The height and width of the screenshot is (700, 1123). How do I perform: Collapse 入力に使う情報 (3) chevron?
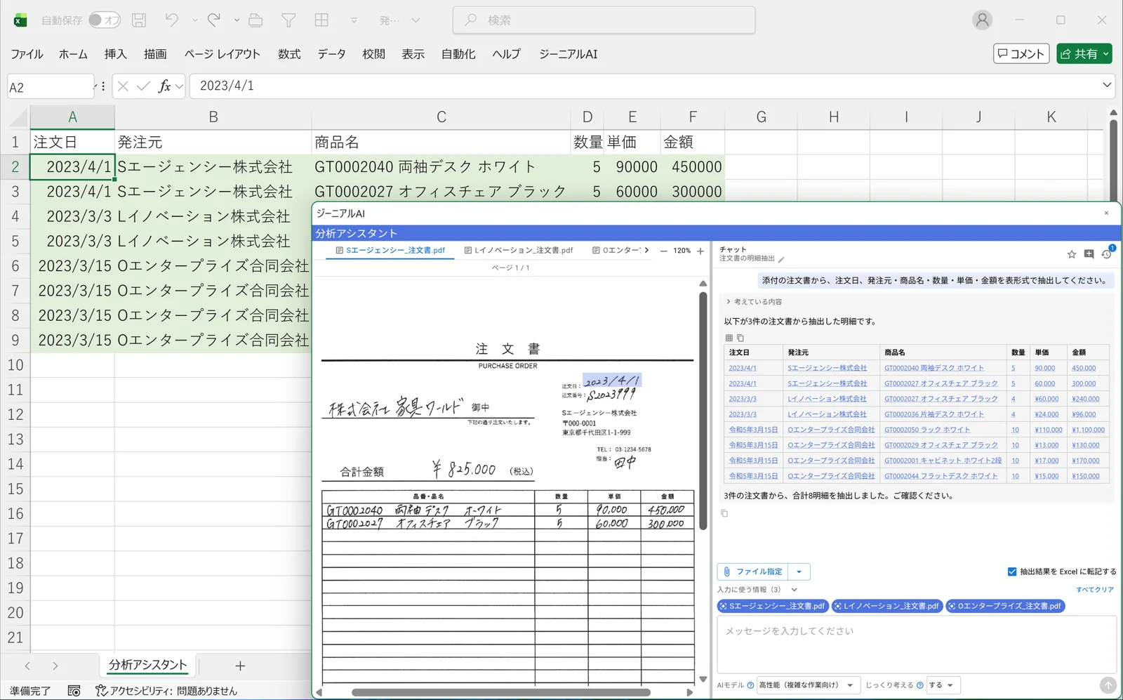(x=794, y=590)
